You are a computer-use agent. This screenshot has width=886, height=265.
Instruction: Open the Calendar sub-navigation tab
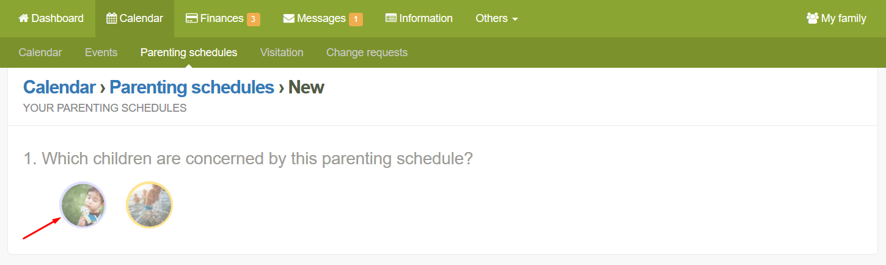(40, 53)
